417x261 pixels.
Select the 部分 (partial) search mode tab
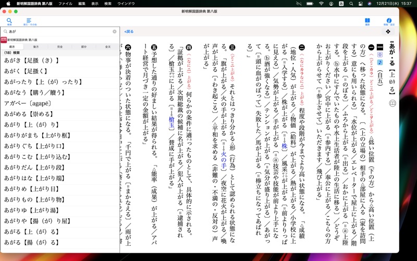[84, 46]
